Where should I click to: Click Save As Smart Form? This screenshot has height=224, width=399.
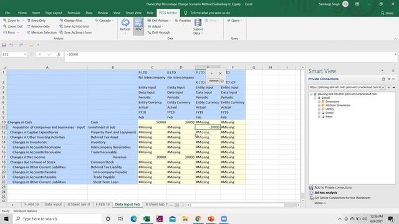pos(75,32)
